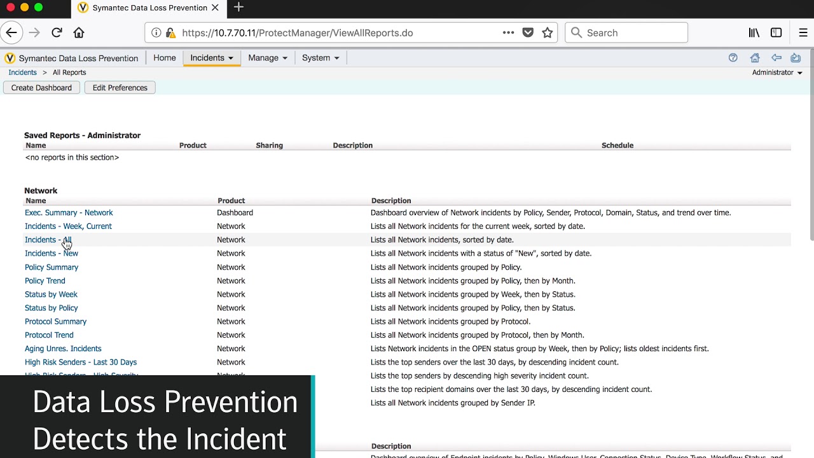The width and height of the screenshot is (814, 458).
Task: Toggle the browser sidebar icon
Action: tap(776, 32)
